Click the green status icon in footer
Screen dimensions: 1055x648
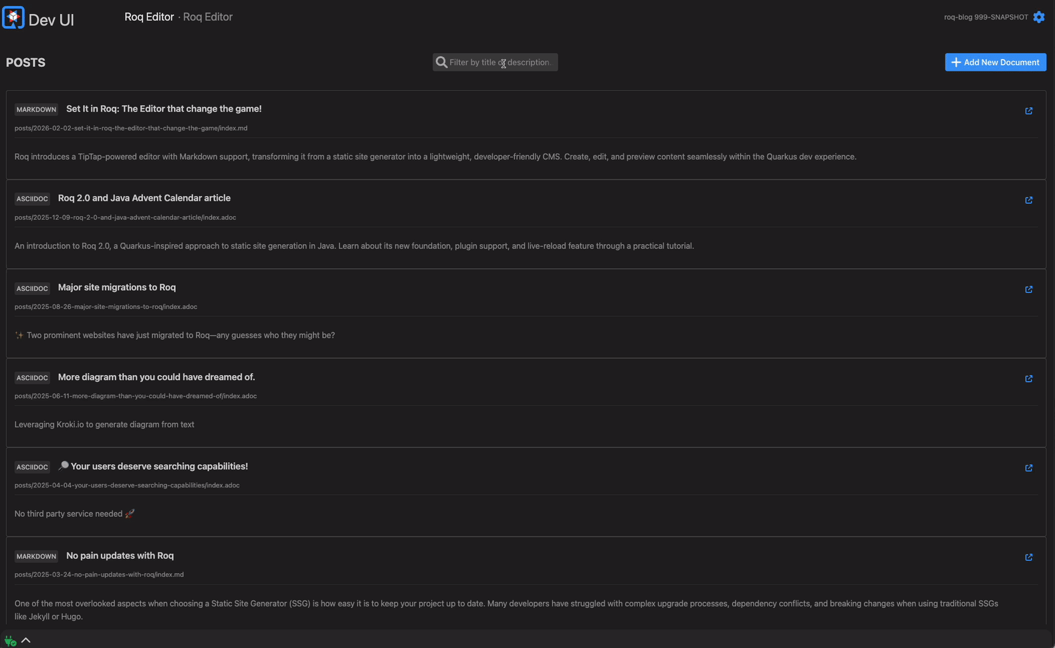(x=10, y=641)
